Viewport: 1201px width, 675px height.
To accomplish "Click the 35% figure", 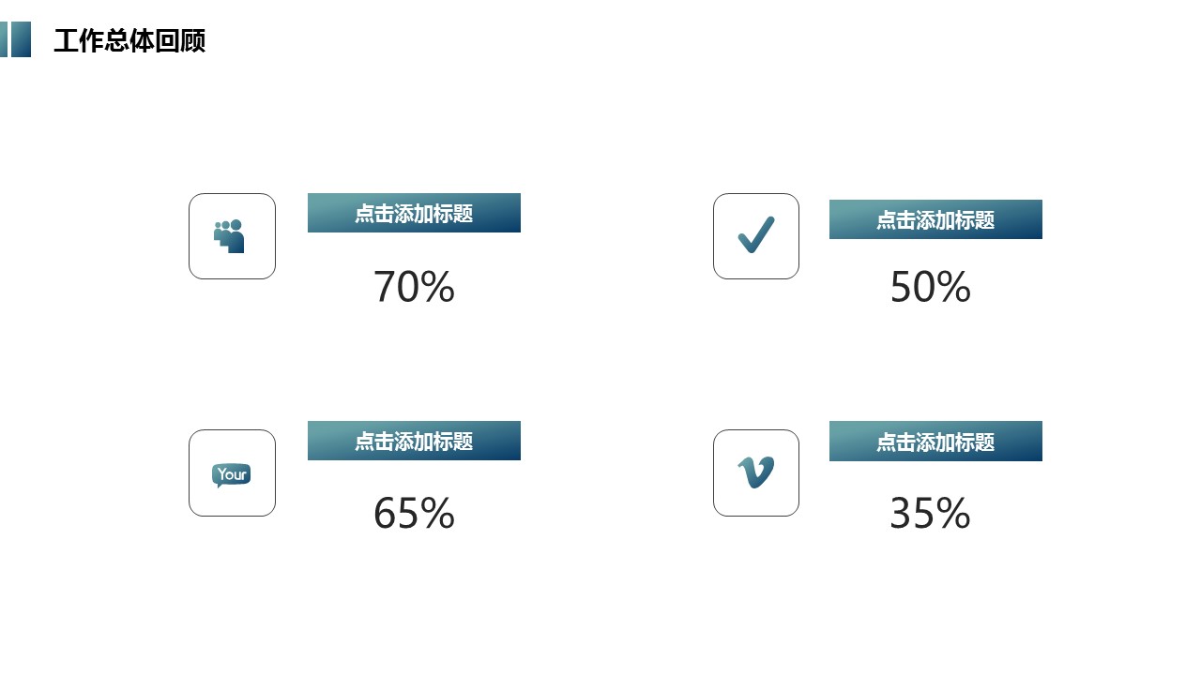I will click(x=930, y=514).
